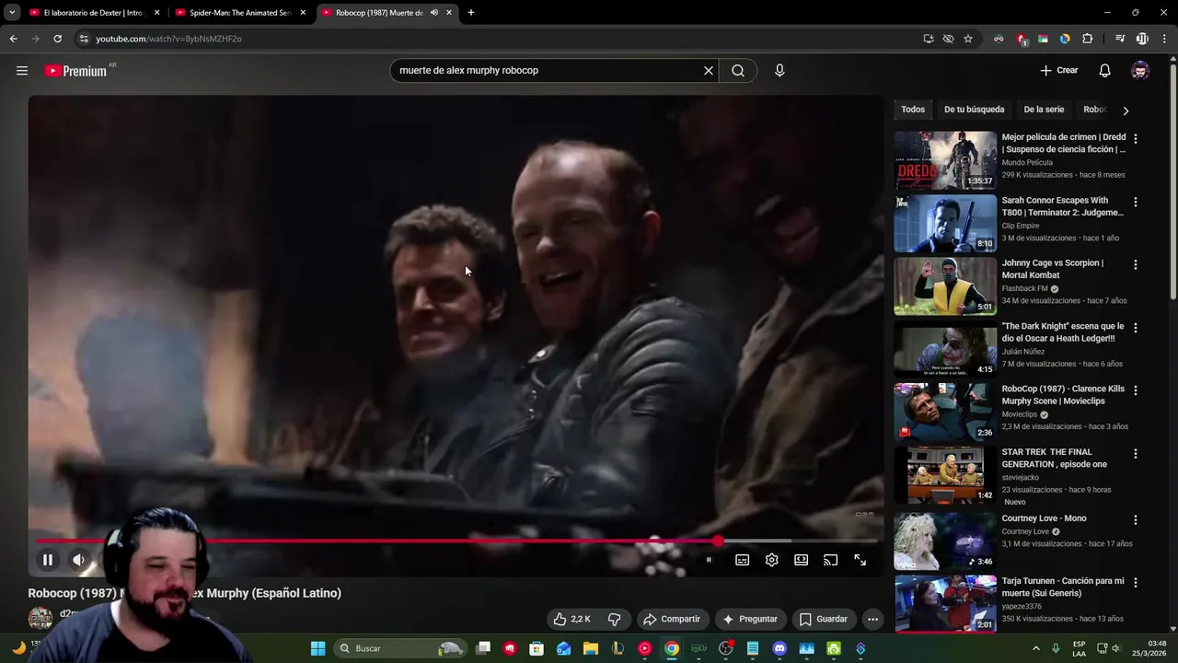Enter fullscreen on the video
This screenshot has height=663, width=1178.
click(x=860, y=560)
